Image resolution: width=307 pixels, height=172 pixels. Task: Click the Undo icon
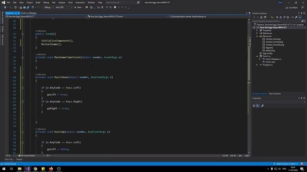33,8
